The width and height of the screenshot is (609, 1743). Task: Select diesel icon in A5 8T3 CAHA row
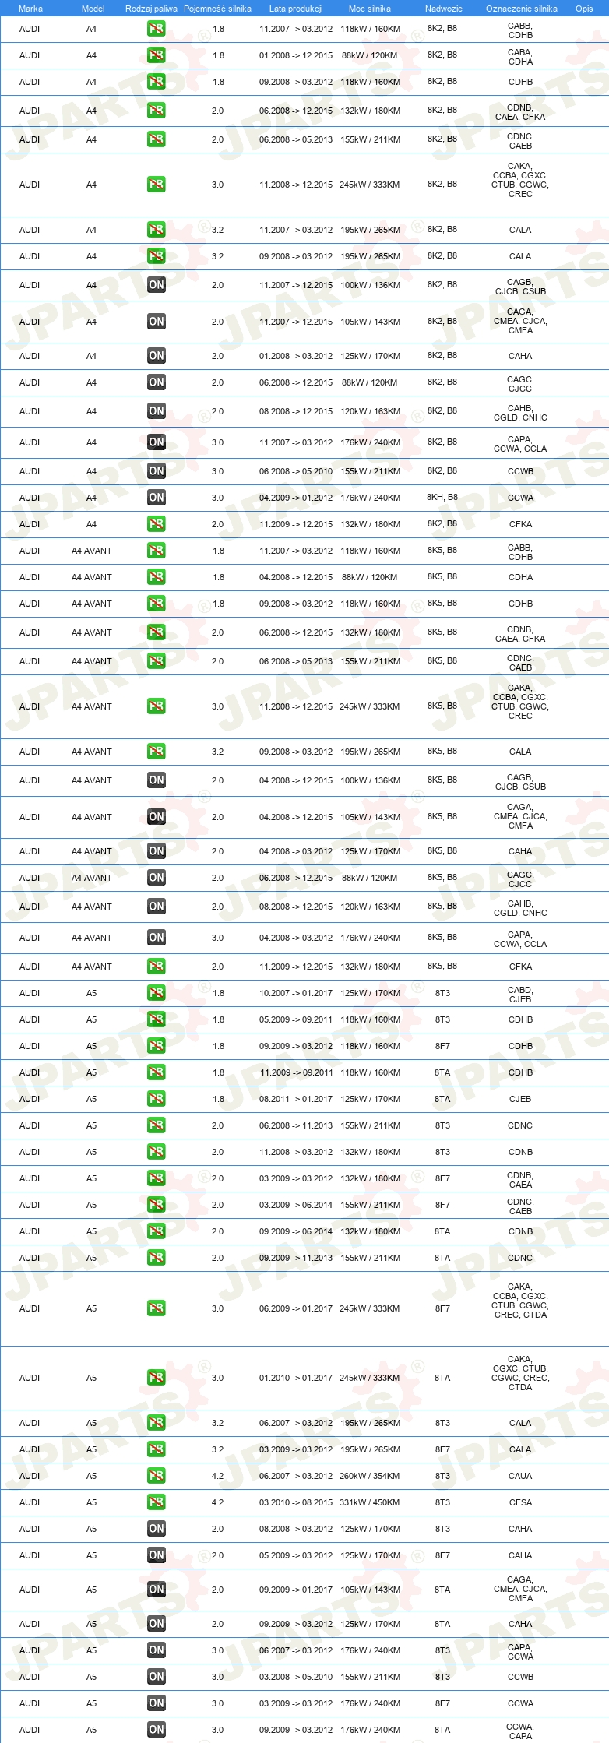157,1529
